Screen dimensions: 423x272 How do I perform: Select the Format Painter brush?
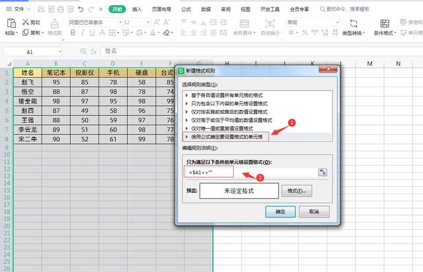click(x=54, y=24)
